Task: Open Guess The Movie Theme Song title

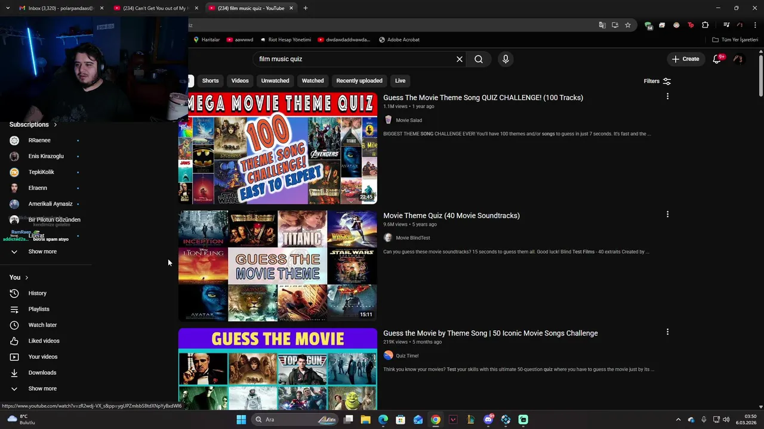Action: pos(483,98)
